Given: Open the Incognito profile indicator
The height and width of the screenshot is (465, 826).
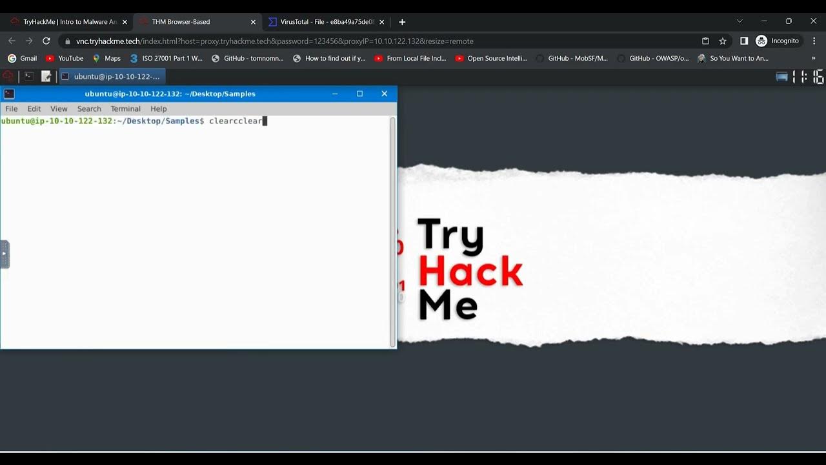Looking at the screenshot, I should pyautogui.click(x=778, y=41).
